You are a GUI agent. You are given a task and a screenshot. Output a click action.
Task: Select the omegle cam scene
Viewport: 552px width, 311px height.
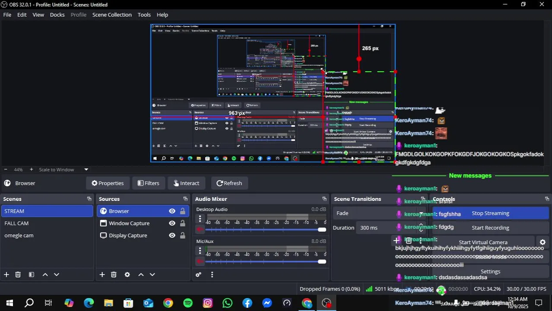[47, 235]
